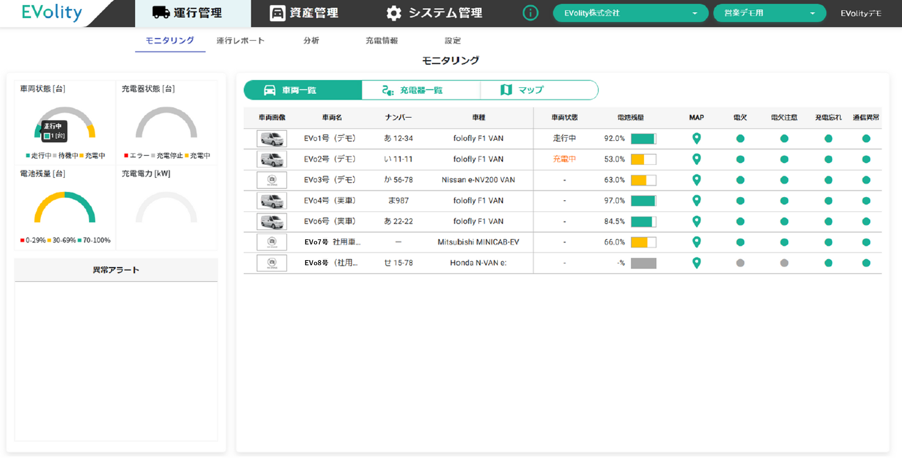This screenshot has height=468, width=902.
Task: Open the 営業デモ用 group dropdown
Action: (x=769, y=13)
